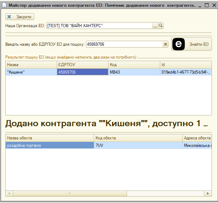The image size is (218, 203).
Task: Click the Id column header
Action: click(186, 65)
